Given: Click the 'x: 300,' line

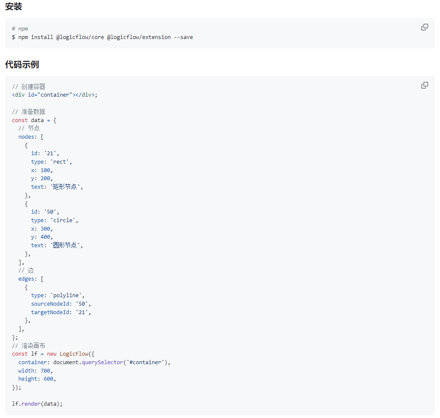Looking at the screenshot, I should click(42, 229).
